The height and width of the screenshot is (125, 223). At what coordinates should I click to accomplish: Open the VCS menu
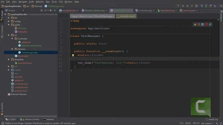[x=61, y=2]
